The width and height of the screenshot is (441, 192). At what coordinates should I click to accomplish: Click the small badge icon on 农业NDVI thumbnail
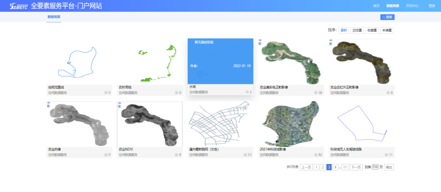point(119,105)
